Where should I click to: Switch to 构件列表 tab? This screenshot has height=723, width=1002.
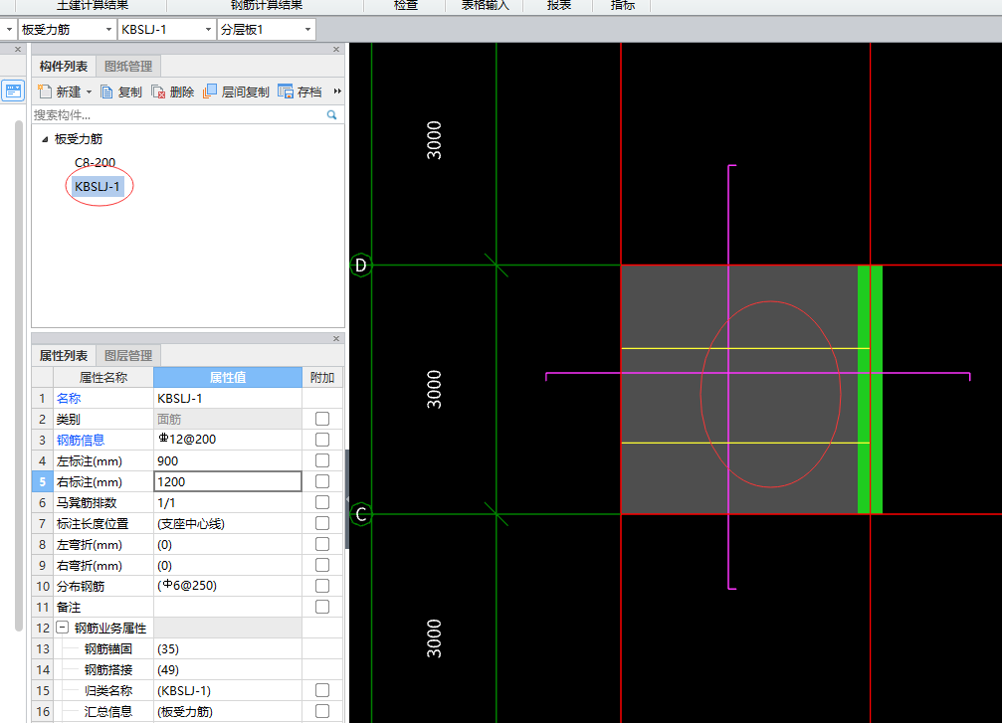click(x=64, y=67)
